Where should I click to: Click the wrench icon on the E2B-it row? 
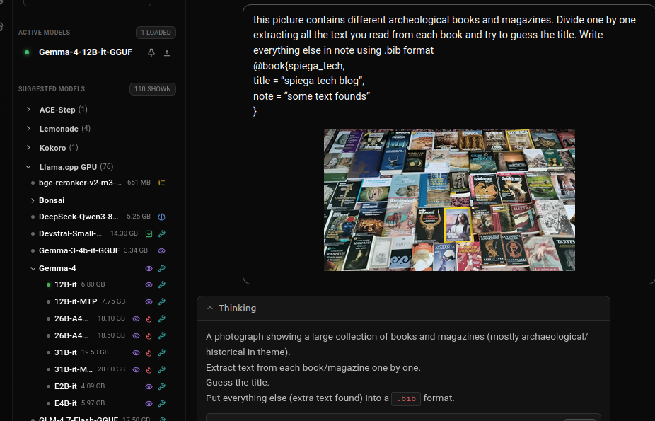[162, 387]
